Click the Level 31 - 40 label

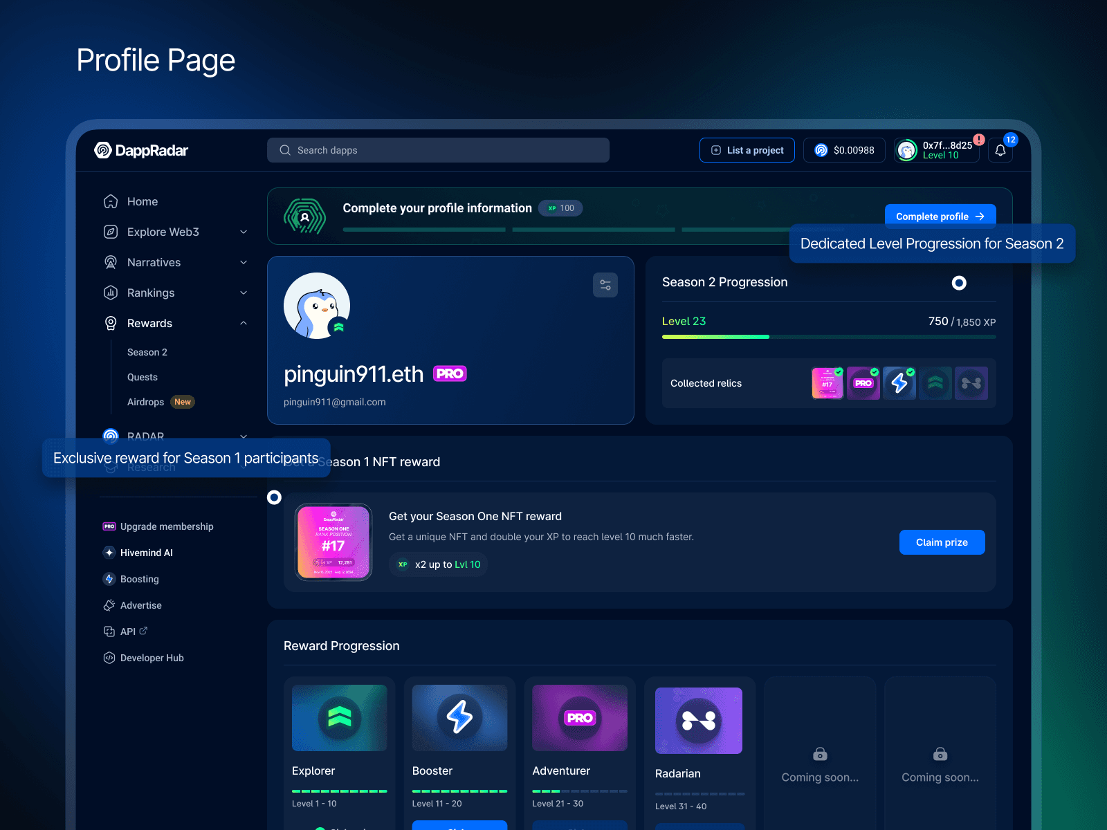681,806
